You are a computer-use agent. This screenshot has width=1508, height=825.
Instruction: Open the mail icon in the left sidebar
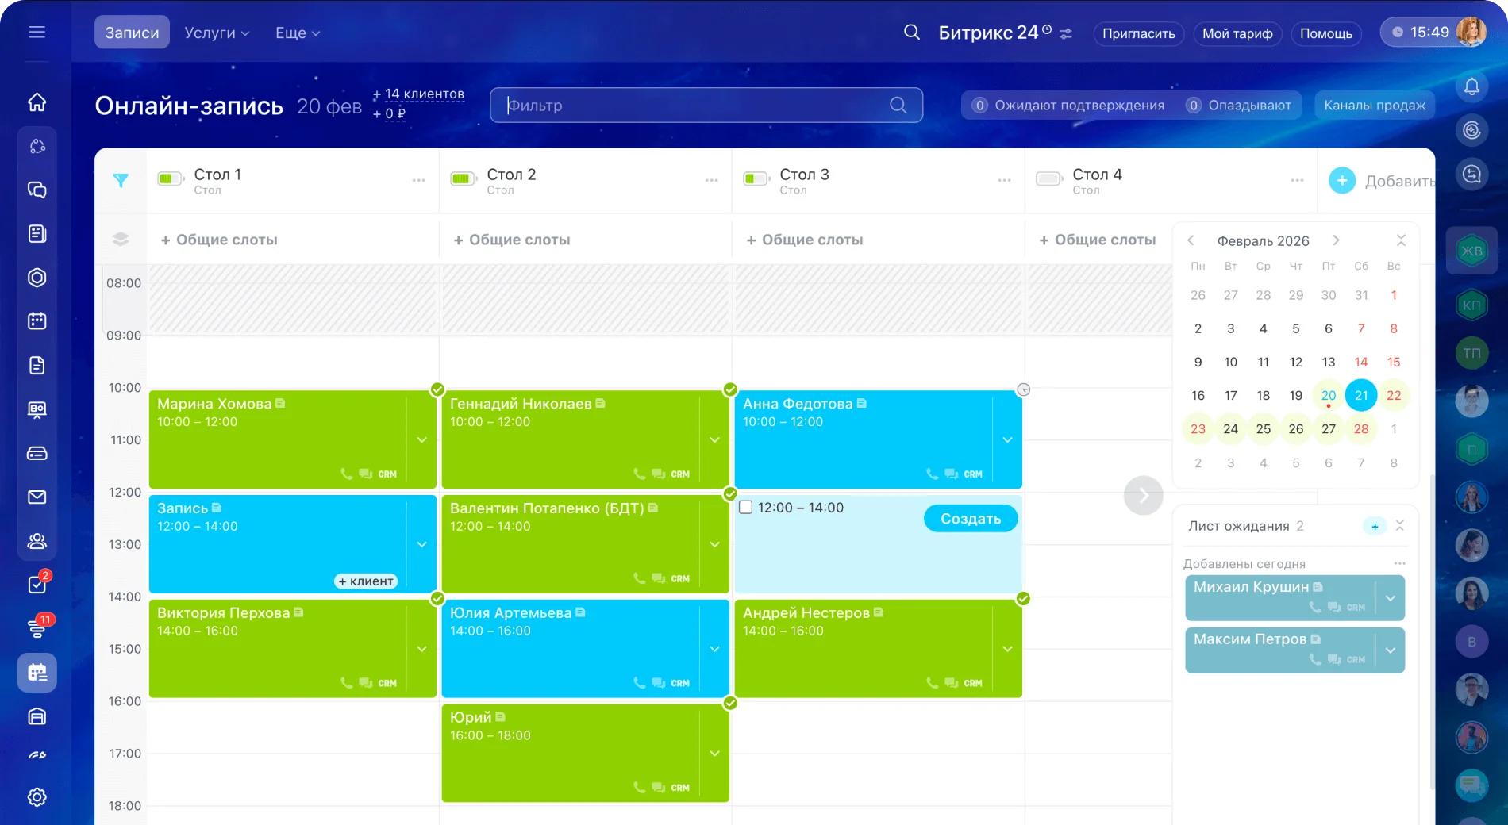(37, 497)
